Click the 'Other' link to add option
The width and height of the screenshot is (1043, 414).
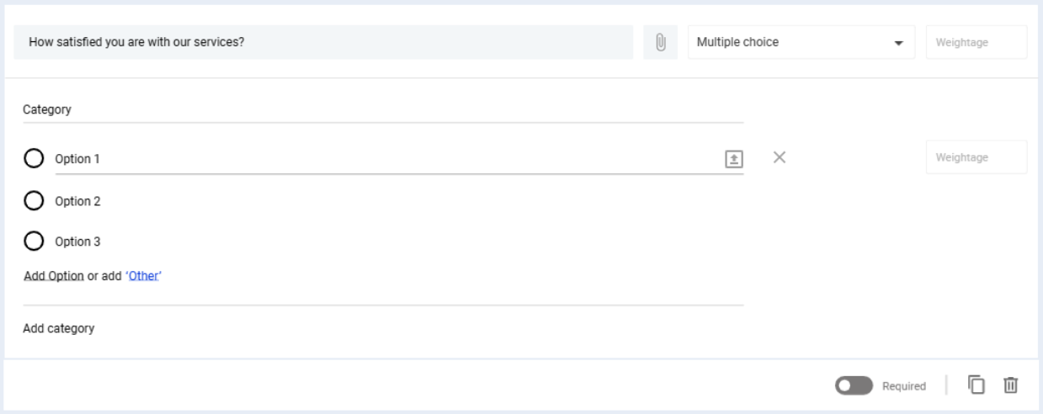(143, 276)
